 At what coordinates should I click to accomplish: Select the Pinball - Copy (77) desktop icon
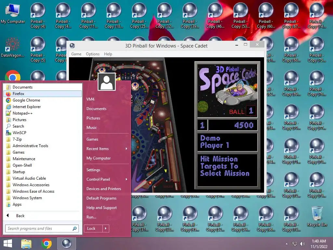[317, 117]
